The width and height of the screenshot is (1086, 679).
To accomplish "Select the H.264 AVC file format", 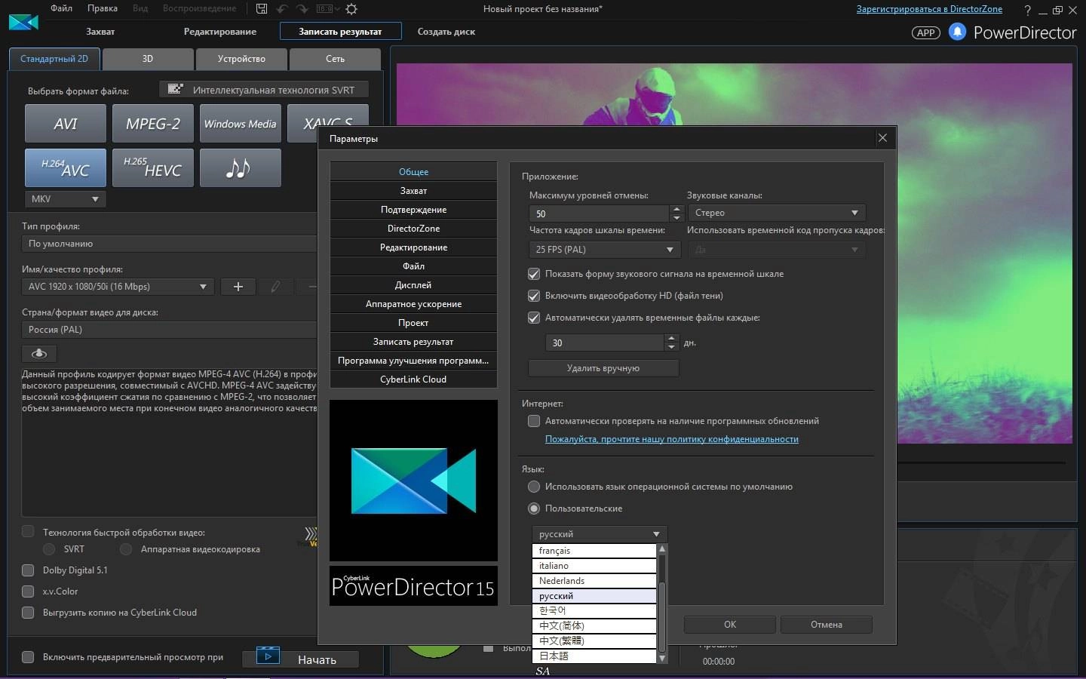I will [66, 167].
